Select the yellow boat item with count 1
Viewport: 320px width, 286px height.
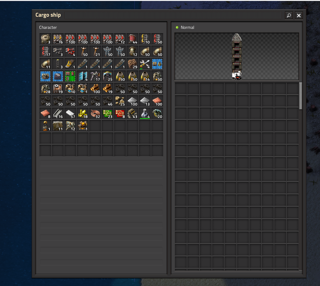click(70, 64)
